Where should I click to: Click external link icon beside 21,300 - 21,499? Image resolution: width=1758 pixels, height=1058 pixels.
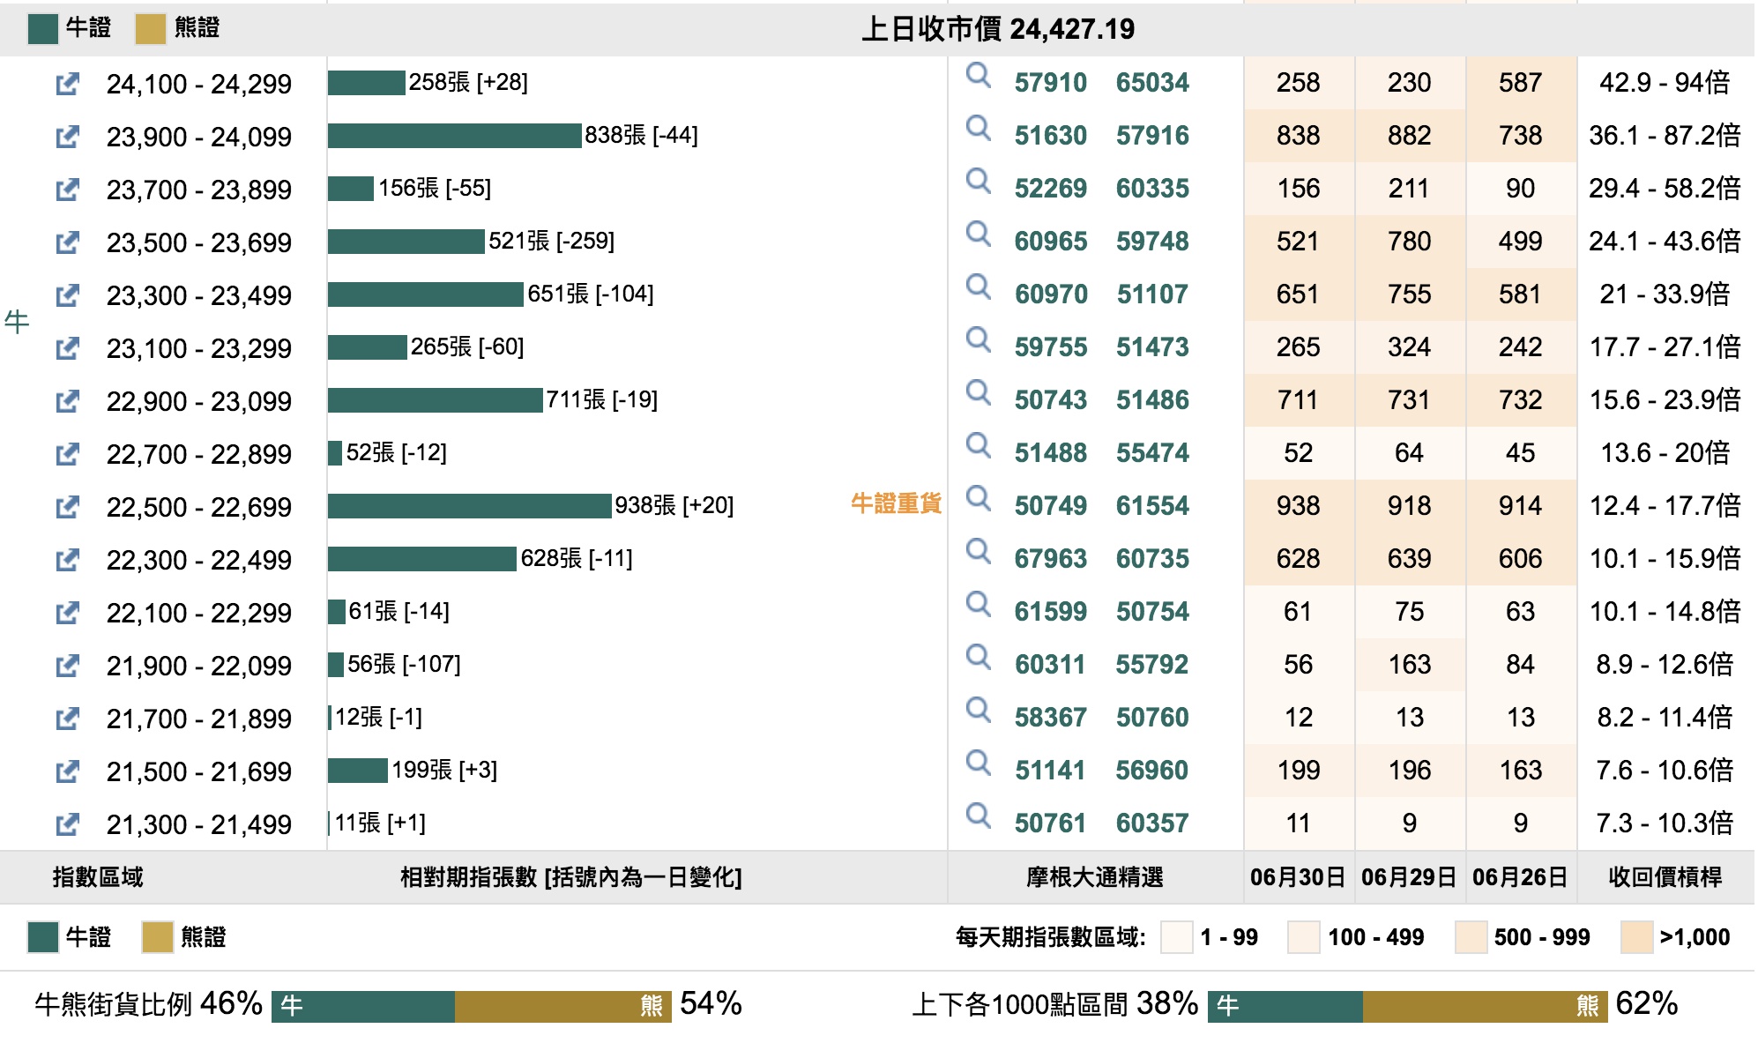pyautogui.click(x=67, y=824)
